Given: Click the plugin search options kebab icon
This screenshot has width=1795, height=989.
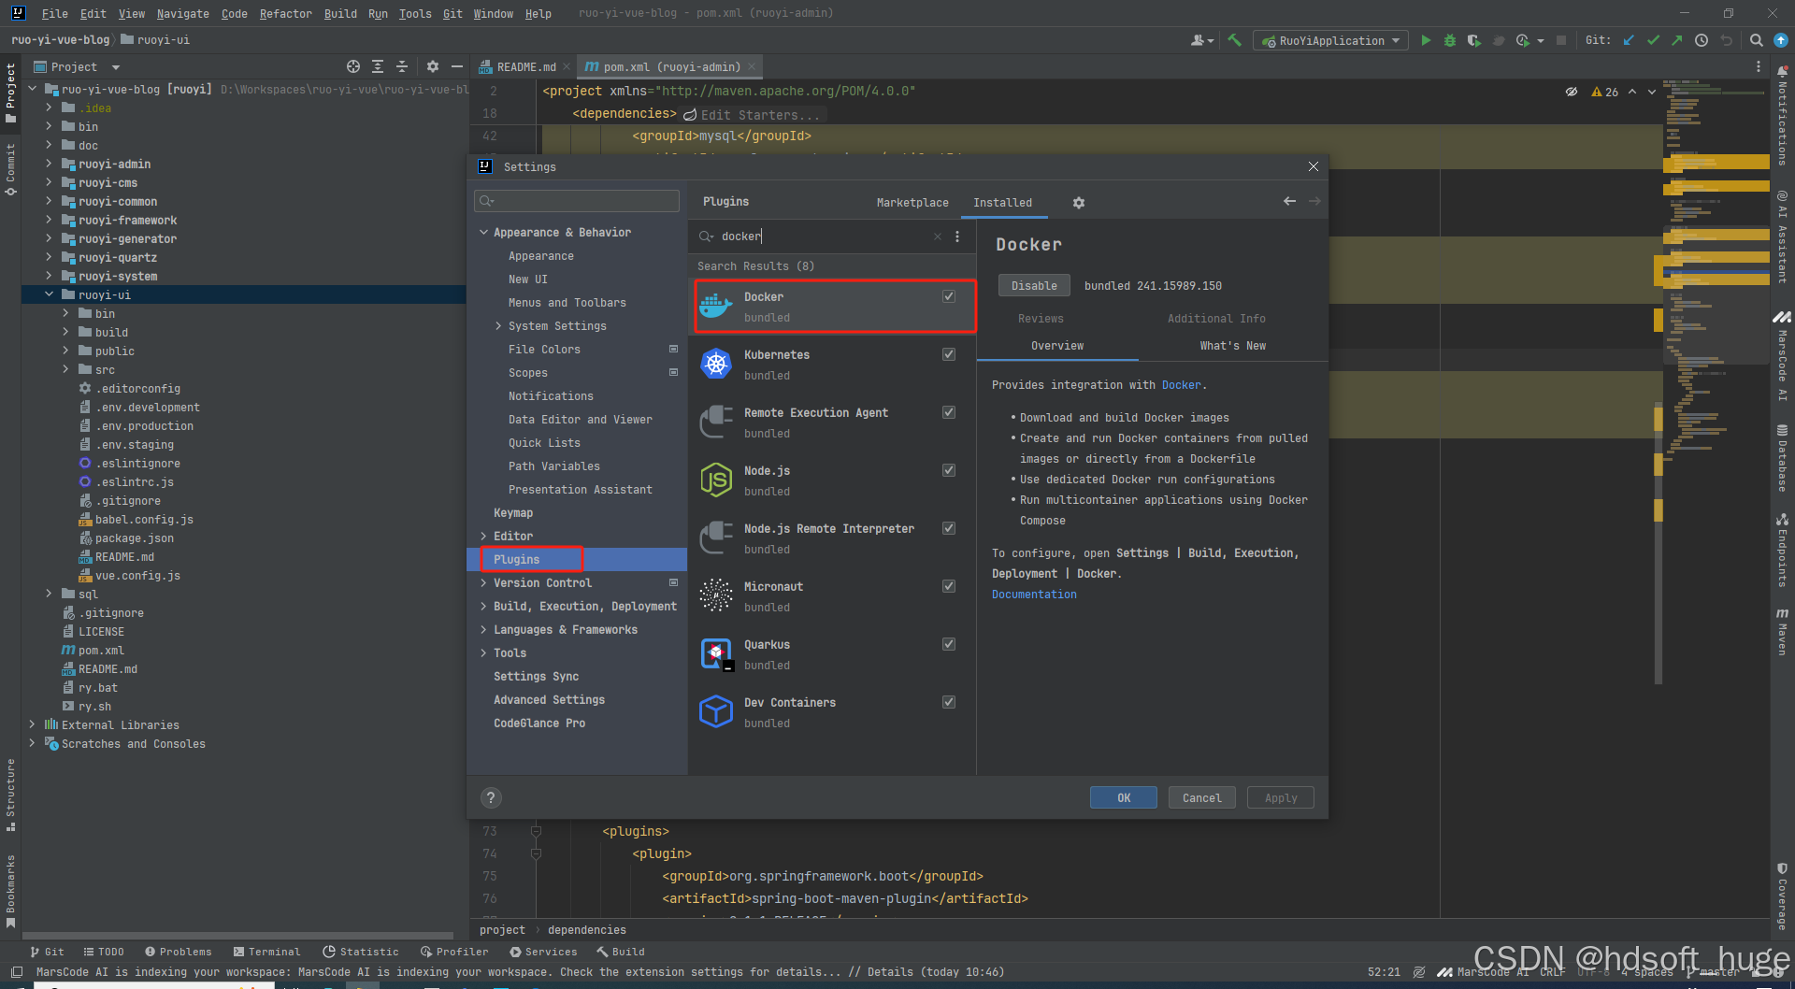Looking at the screenshot, I should click(x=957, y=236).
